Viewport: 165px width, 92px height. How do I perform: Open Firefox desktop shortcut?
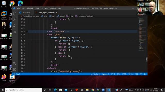[4, 77]
